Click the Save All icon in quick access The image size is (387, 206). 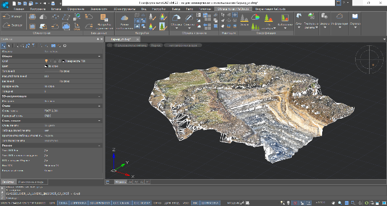point(31,3)
